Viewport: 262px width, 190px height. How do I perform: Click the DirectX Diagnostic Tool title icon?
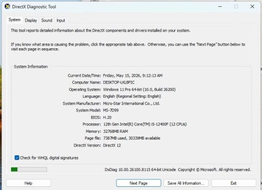coord(7,7)
